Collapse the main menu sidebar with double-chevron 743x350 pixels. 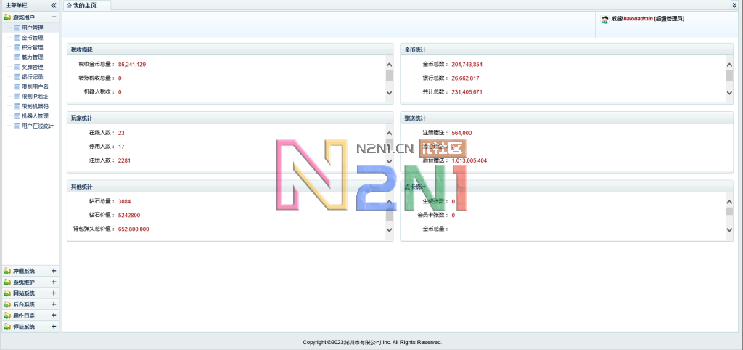click(54, 5)
